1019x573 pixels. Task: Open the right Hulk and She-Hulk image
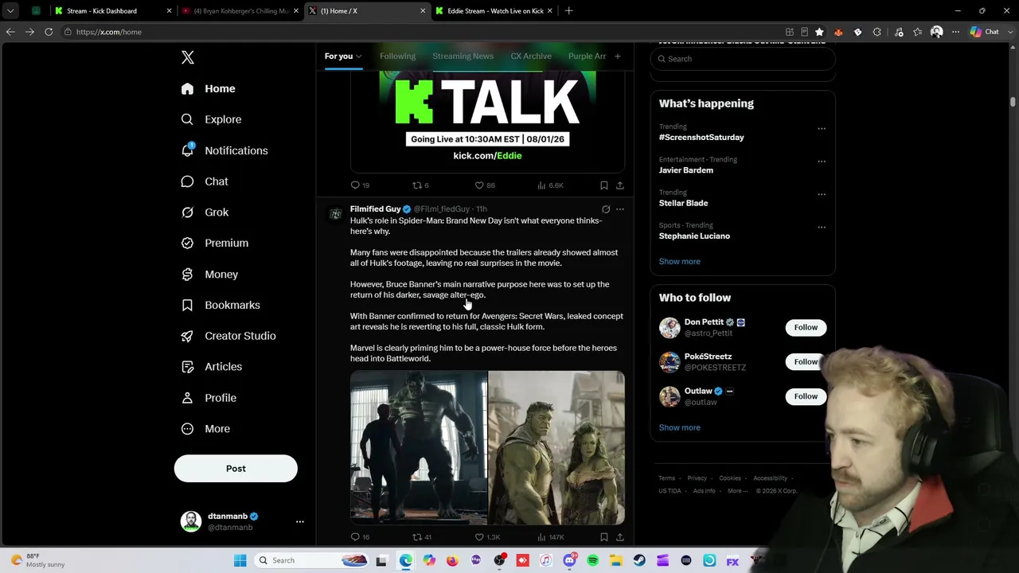pos(556,448)
